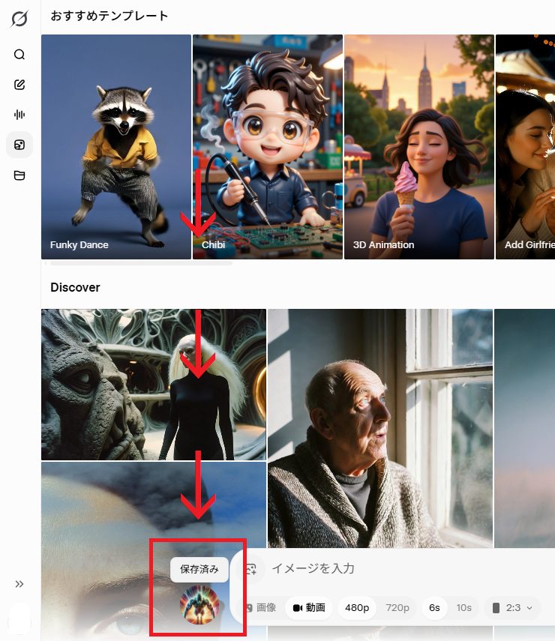Select 480p resolution
The width and height of the screenshot is (555, 641).
(x=357, y=608)
